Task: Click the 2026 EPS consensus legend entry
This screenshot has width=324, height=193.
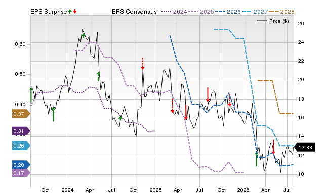Action: coord(228,12)
